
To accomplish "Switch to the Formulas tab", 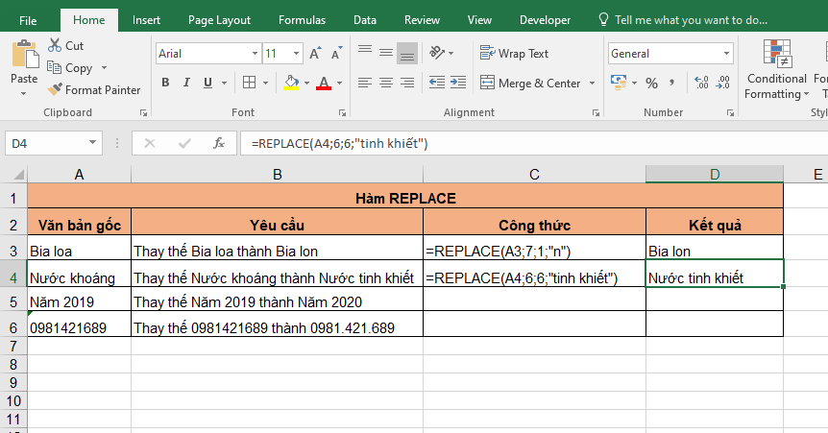I will point(302,20).
